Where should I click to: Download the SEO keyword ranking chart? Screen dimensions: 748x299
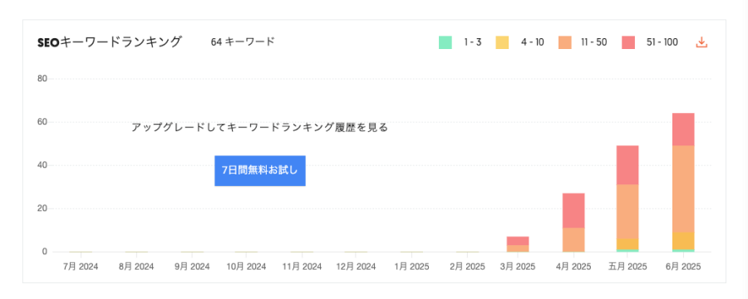click(701, 42)
